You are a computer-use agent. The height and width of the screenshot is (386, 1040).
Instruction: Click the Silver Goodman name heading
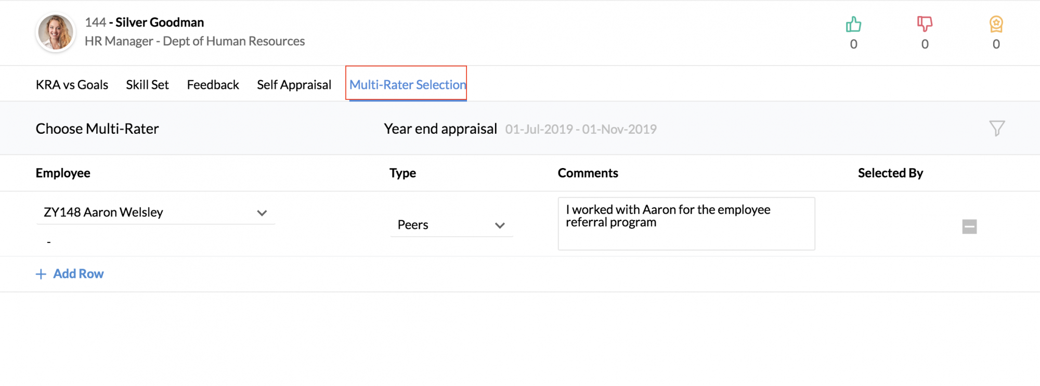coord(160,22)
